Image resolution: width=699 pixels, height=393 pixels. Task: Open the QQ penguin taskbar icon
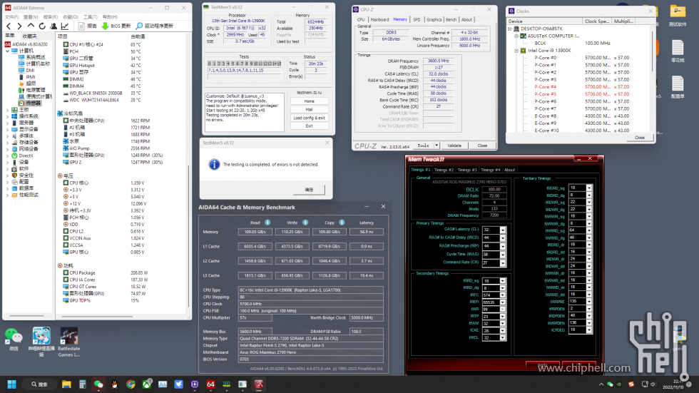coord(115,384)
